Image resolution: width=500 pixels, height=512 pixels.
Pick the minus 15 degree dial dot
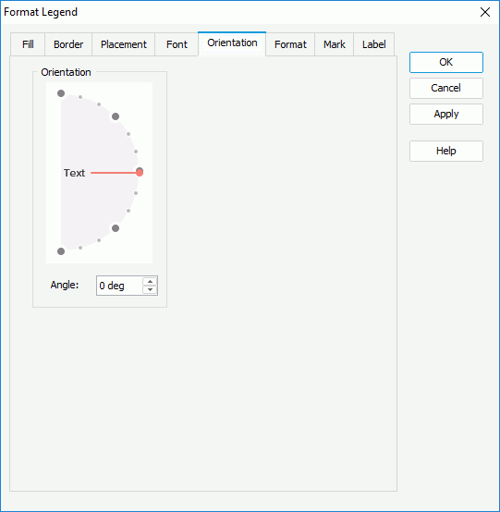coord(136,193)
